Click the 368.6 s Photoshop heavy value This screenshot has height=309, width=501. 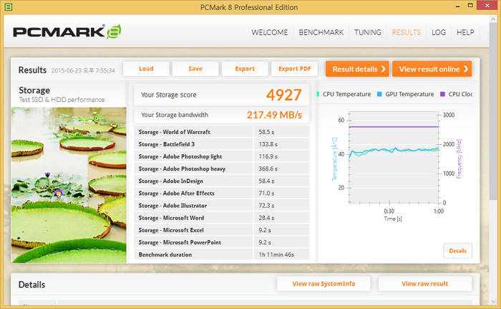coord(268,168)
